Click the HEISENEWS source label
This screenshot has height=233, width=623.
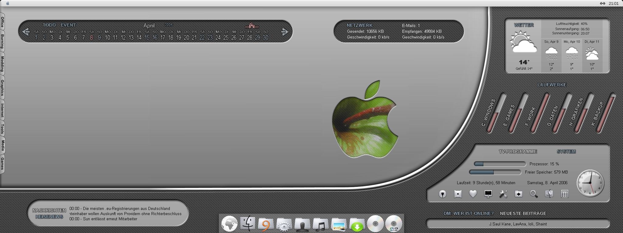point(49,217)
